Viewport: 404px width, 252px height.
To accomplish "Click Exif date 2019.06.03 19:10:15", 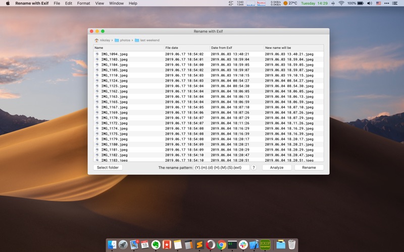I will pos(230,75).
